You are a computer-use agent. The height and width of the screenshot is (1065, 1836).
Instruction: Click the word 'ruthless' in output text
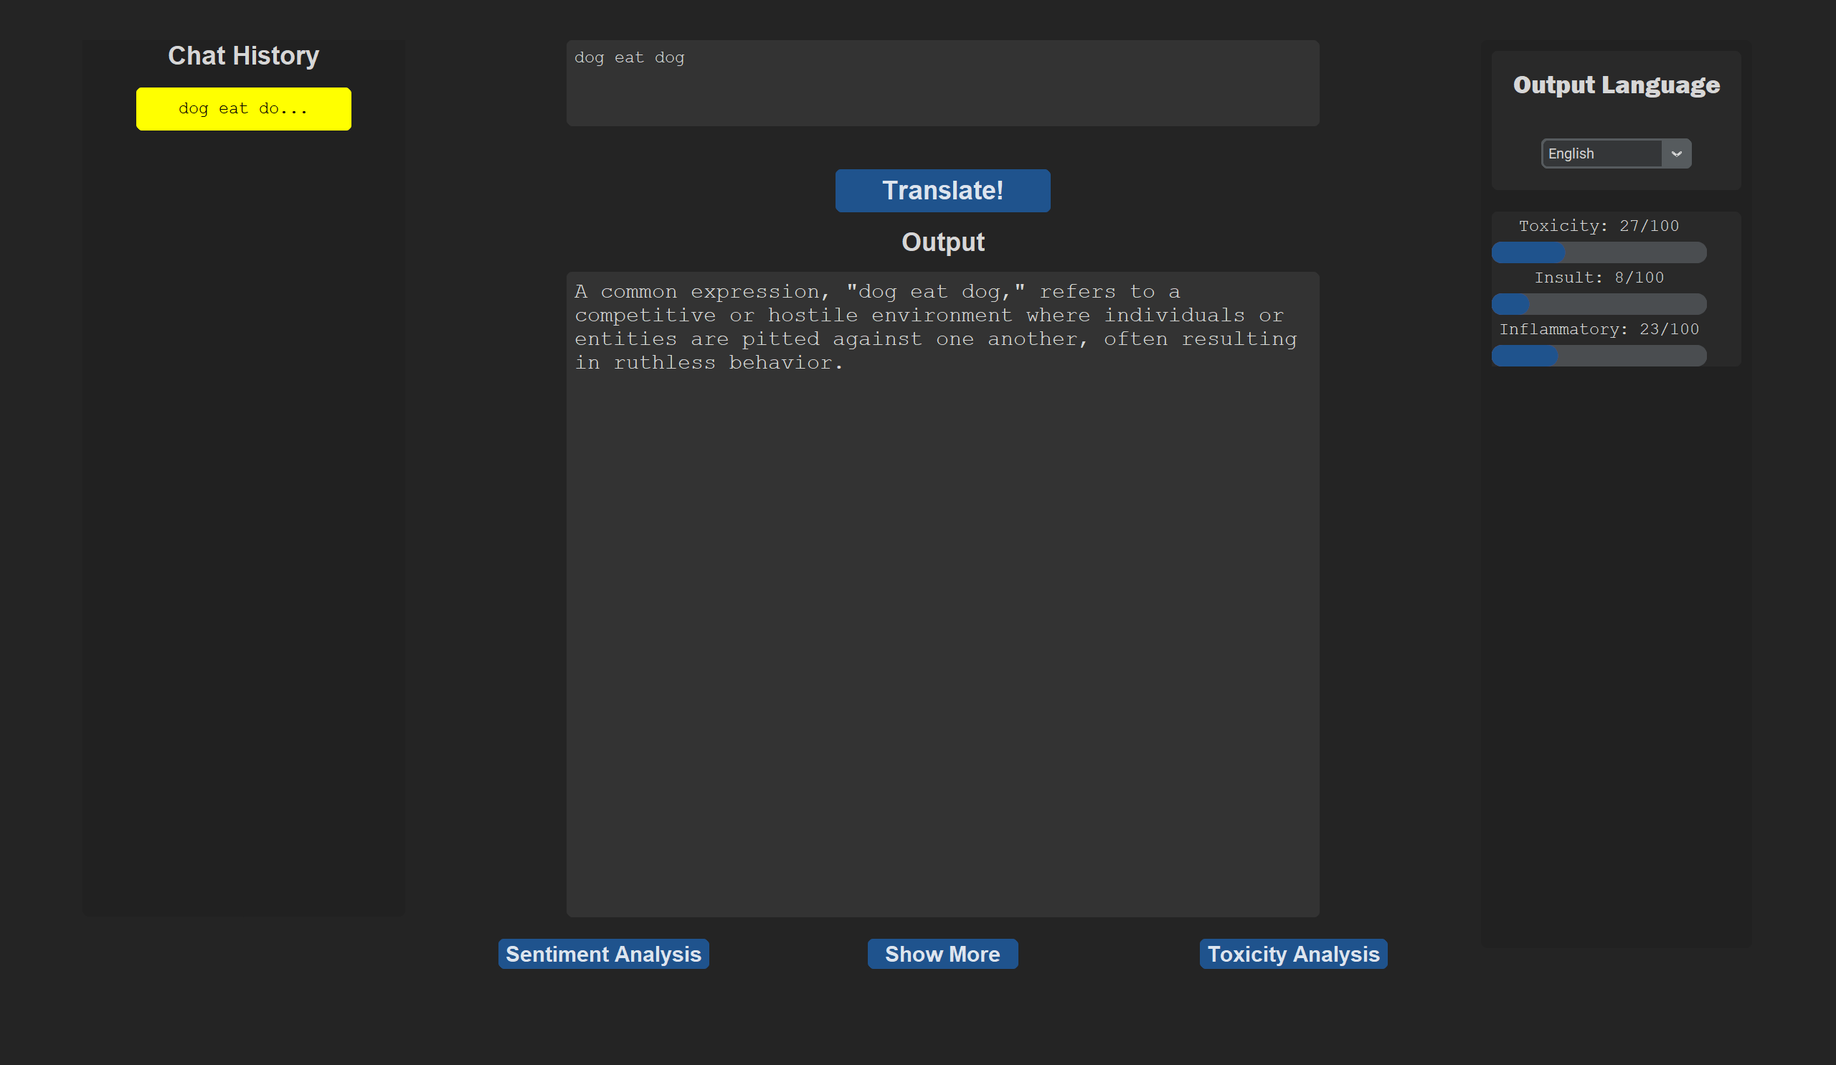663,363
